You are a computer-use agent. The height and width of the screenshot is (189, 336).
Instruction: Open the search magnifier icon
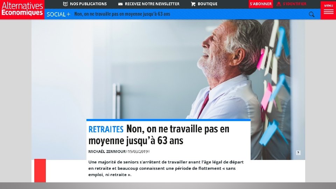(311, 14)
